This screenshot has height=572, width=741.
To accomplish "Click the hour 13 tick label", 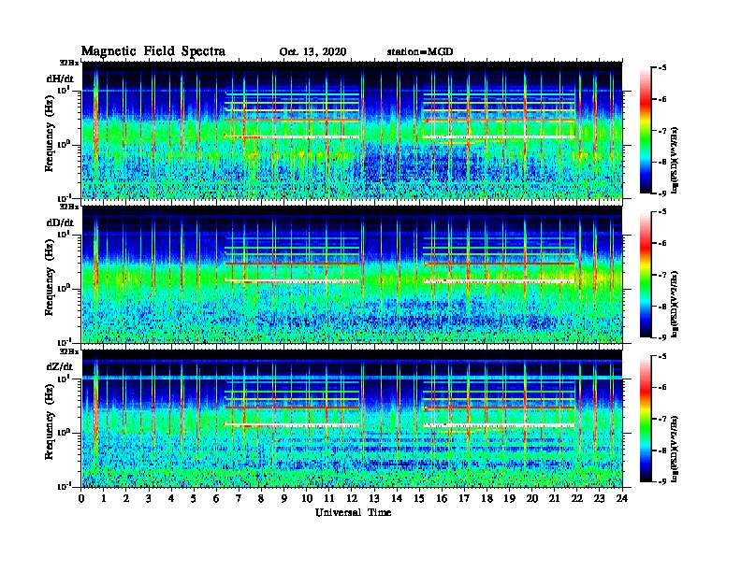I will click(x=374, y=498).
